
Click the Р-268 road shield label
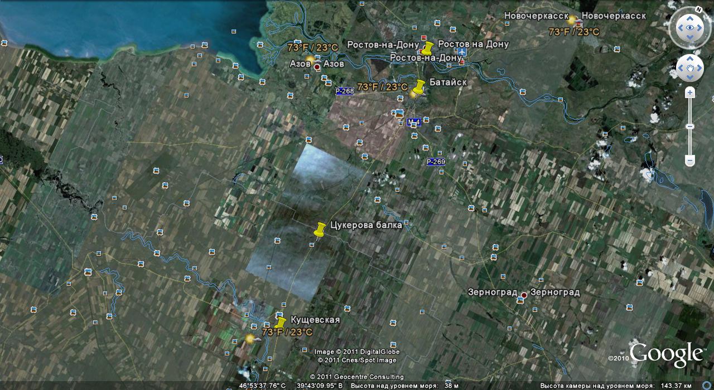coord(344,91)
